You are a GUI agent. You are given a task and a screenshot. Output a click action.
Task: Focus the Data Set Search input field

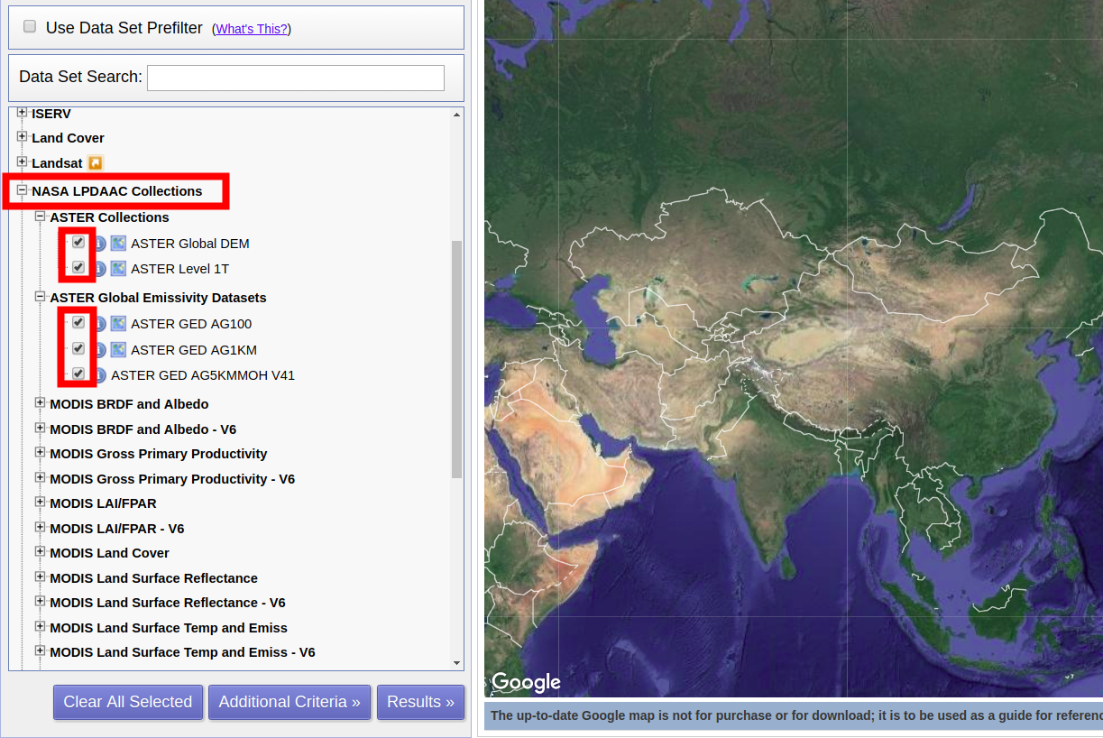click(x=296, y=78)
